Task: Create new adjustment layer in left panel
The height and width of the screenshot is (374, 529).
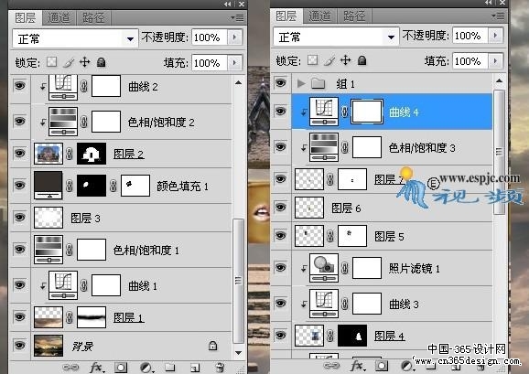Action: click(x=146, y=368)
